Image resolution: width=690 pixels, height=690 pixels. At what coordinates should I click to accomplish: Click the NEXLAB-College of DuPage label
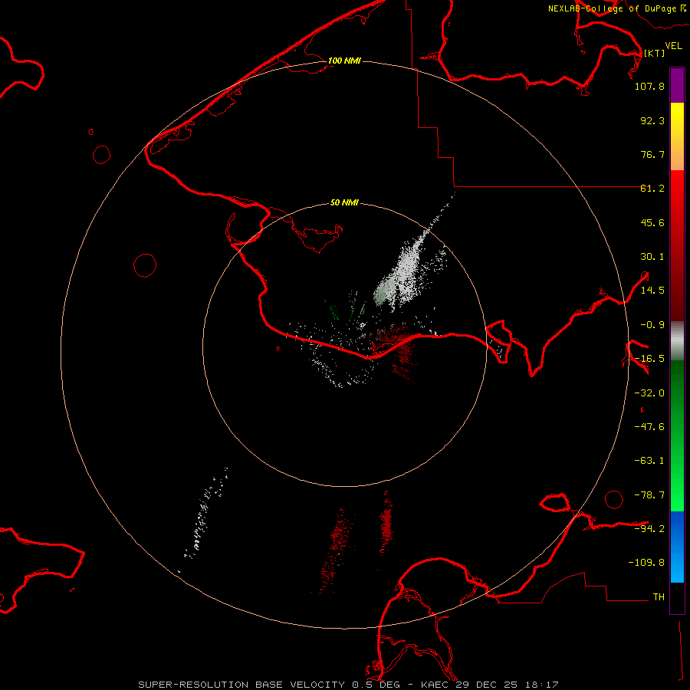[612, 8]
